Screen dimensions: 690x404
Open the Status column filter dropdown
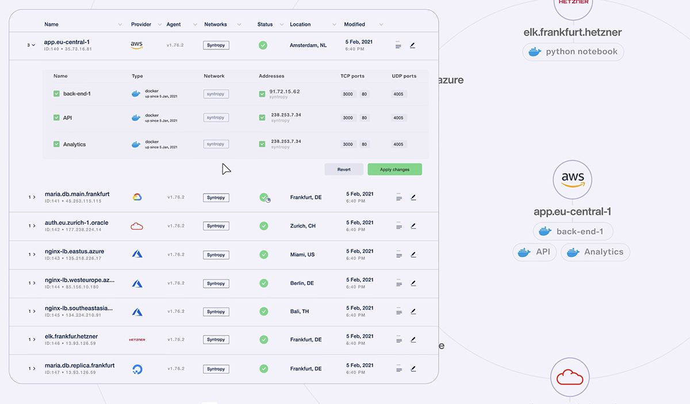pyautogui.click(x=282, y=25)
